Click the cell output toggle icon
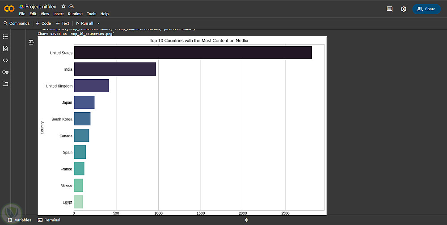 pyautogui.click(x=31, y=42)
